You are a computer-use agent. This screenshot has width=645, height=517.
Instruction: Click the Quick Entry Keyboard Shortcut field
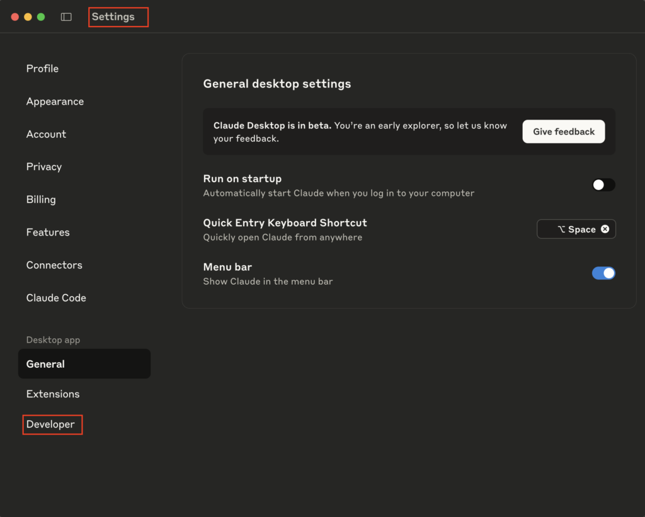click(570, 229)
